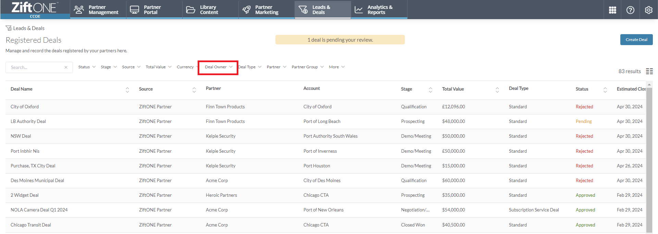
Task: Click the Partner Marketing rocket icon
Action: 246,10
